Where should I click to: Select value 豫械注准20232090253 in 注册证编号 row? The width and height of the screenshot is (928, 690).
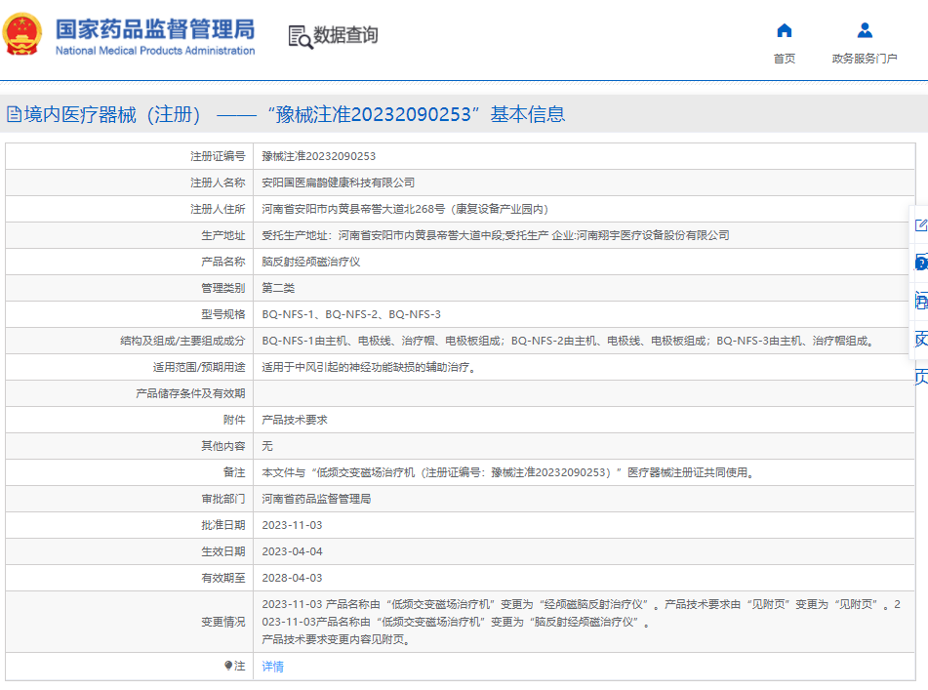coord(318,156)
